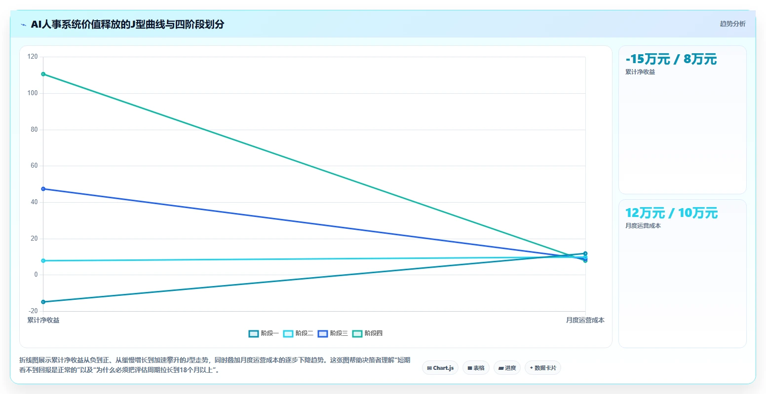766x394 pixels.
Task: Click the description paragraph below chart
Action: click(x=215, y=365)
